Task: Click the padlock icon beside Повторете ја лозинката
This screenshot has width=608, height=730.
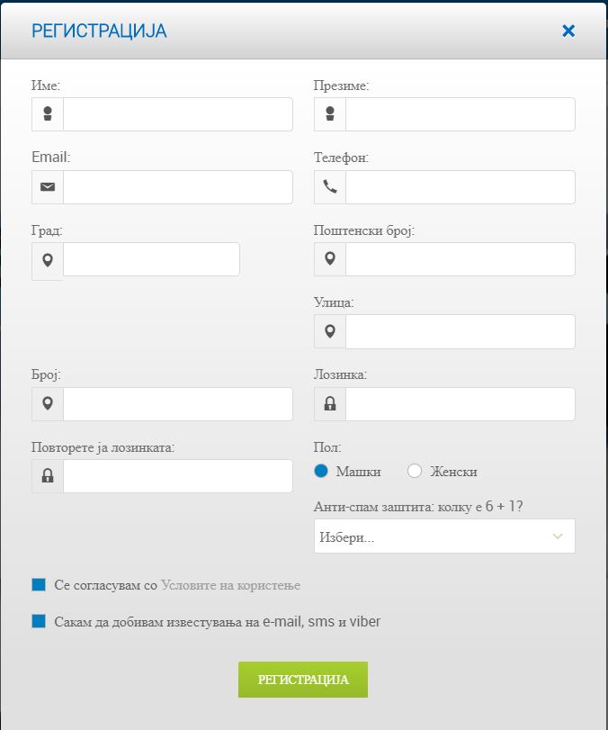Action: 48,476
